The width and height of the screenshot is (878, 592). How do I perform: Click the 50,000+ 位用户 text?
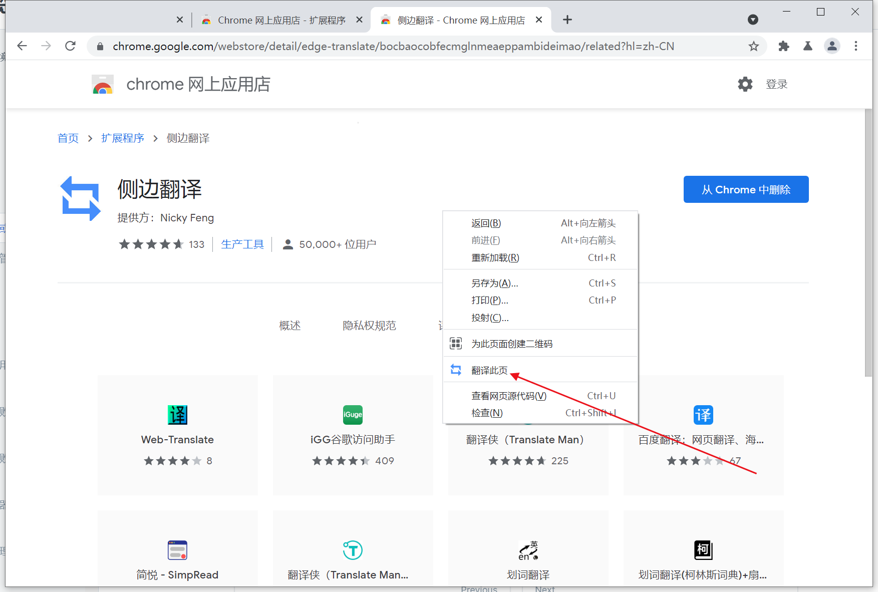[x=338, y=244]
